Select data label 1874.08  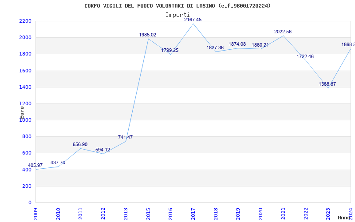[237, 44]
